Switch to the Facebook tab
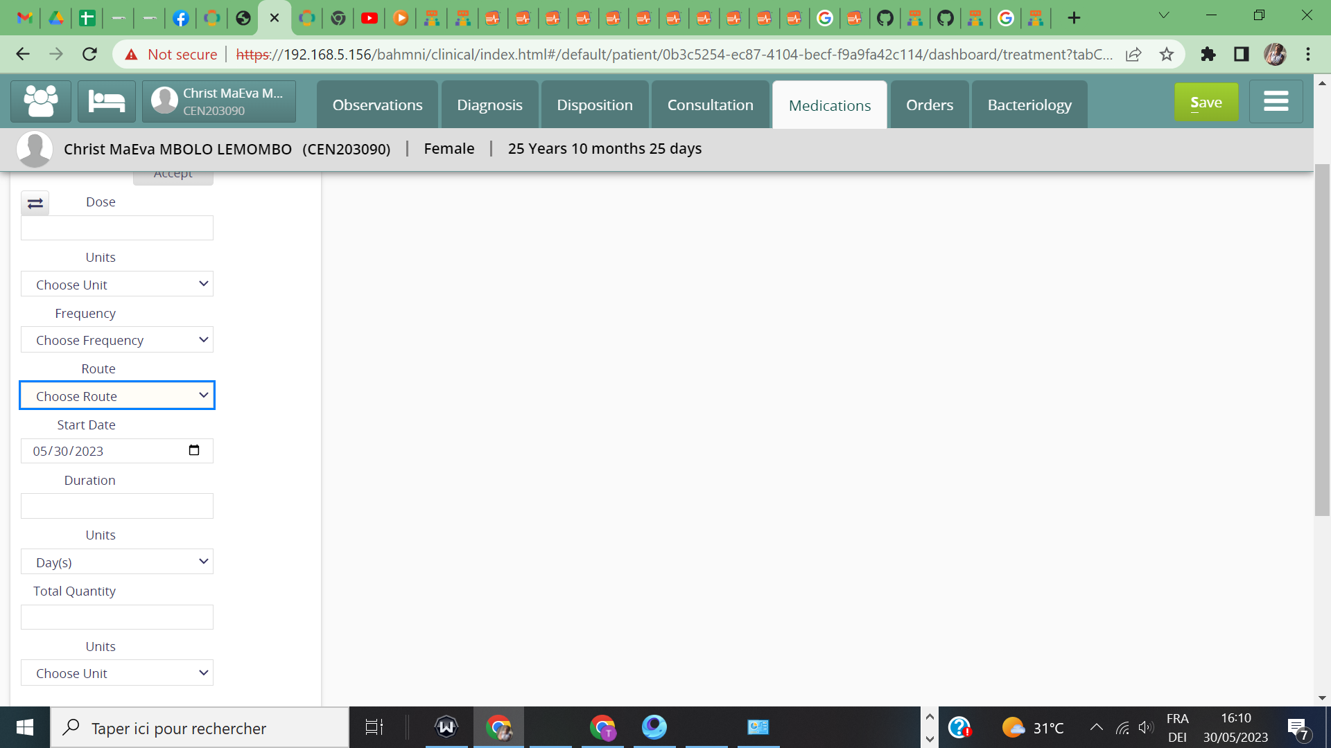 tap(180, 18)
